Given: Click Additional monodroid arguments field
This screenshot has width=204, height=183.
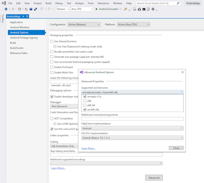Looking at the screenshot, I should tap(132, 119).
